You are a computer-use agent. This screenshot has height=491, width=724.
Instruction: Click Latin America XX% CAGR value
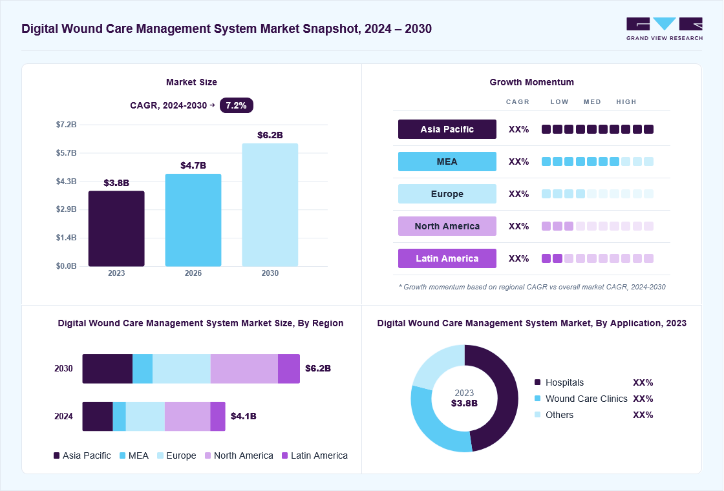pos(518,258)
